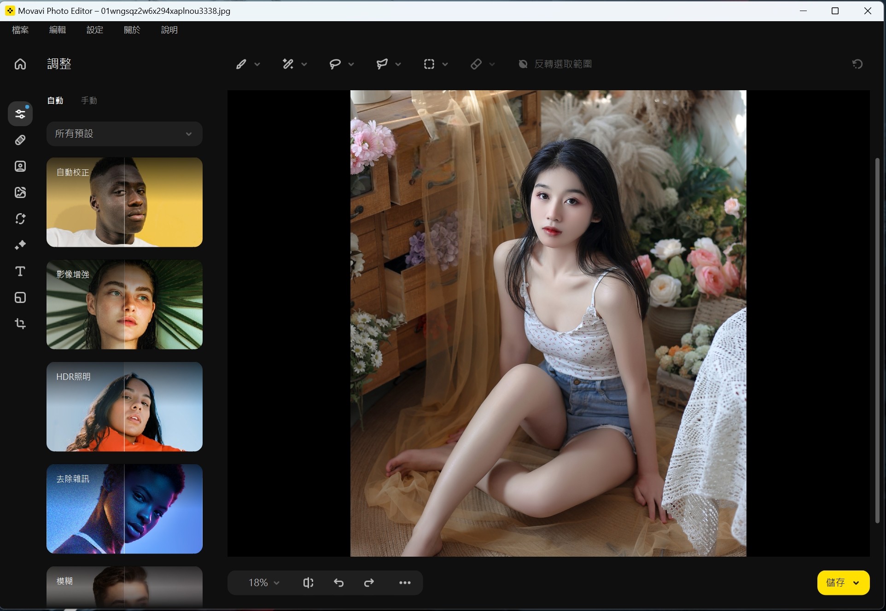Viewport: 886px width, 611px height.
Task: Select the rectangular Marquee tool
Action: point(429,64)
